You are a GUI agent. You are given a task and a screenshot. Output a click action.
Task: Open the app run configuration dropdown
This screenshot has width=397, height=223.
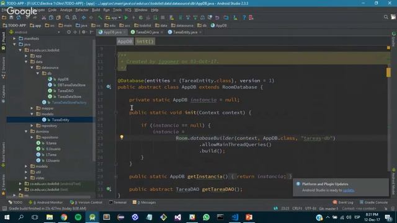tap(114, 18)
